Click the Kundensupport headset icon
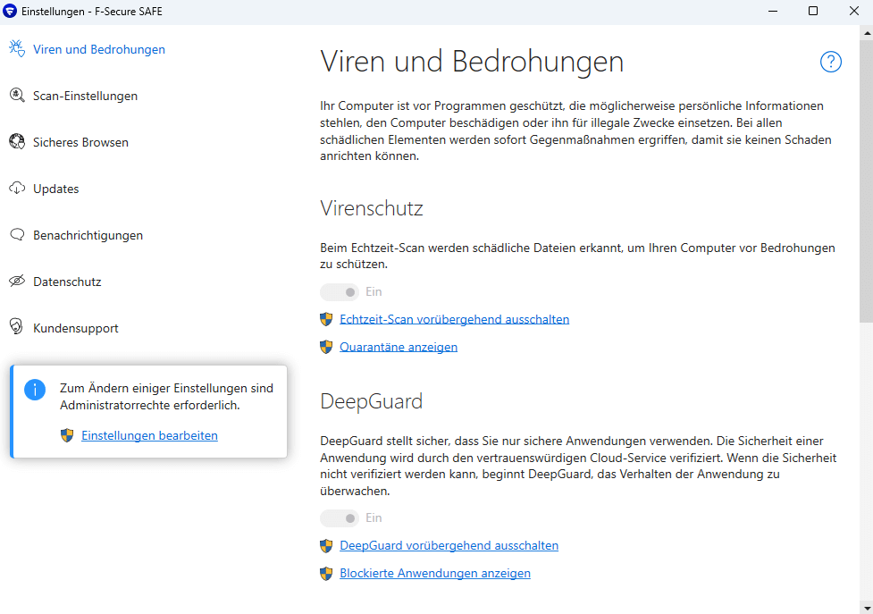873x614 pixels. pyautogui.click(x=17, y=327)
